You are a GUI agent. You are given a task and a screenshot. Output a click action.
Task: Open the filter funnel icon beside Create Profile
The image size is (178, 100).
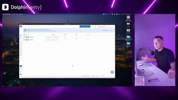(92, 26)
